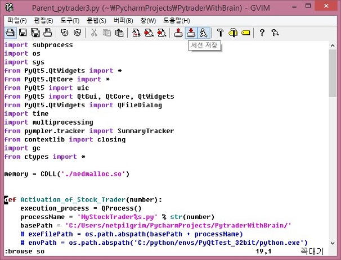
Task: Click the 'from PyQt5.QtCore import *' line
Action: [57, 79]
